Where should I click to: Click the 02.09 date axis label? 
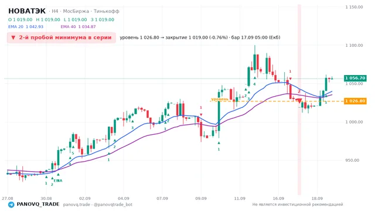(x=85, y=199)
